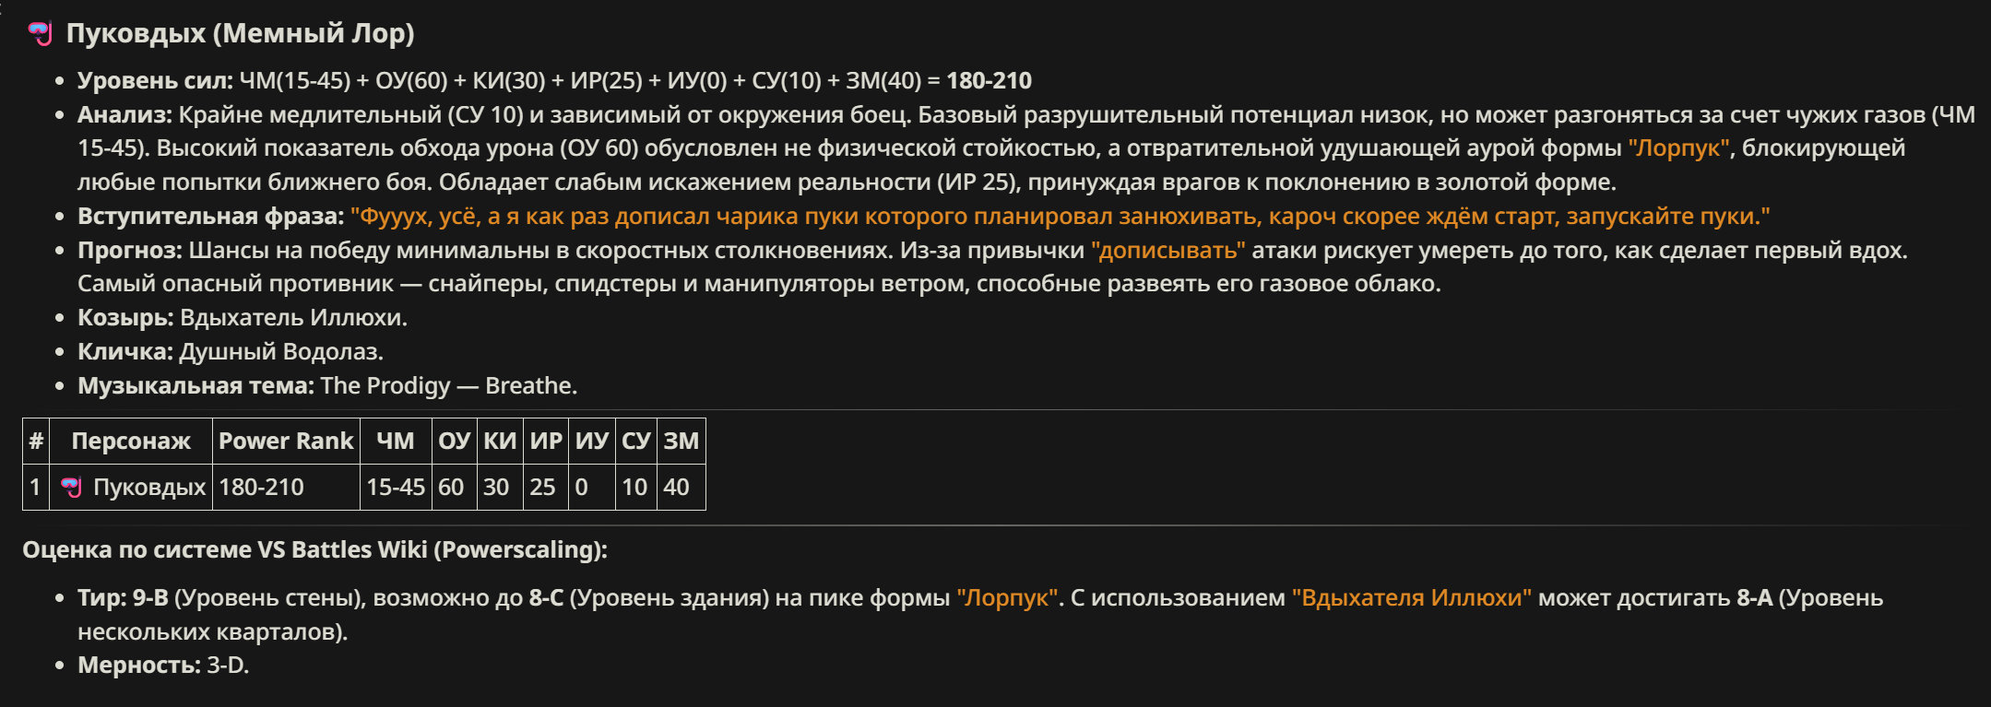Screen dimensions: 1991x707
Task: Click the "СУ" table column header
Action: (x=636, y=441)
